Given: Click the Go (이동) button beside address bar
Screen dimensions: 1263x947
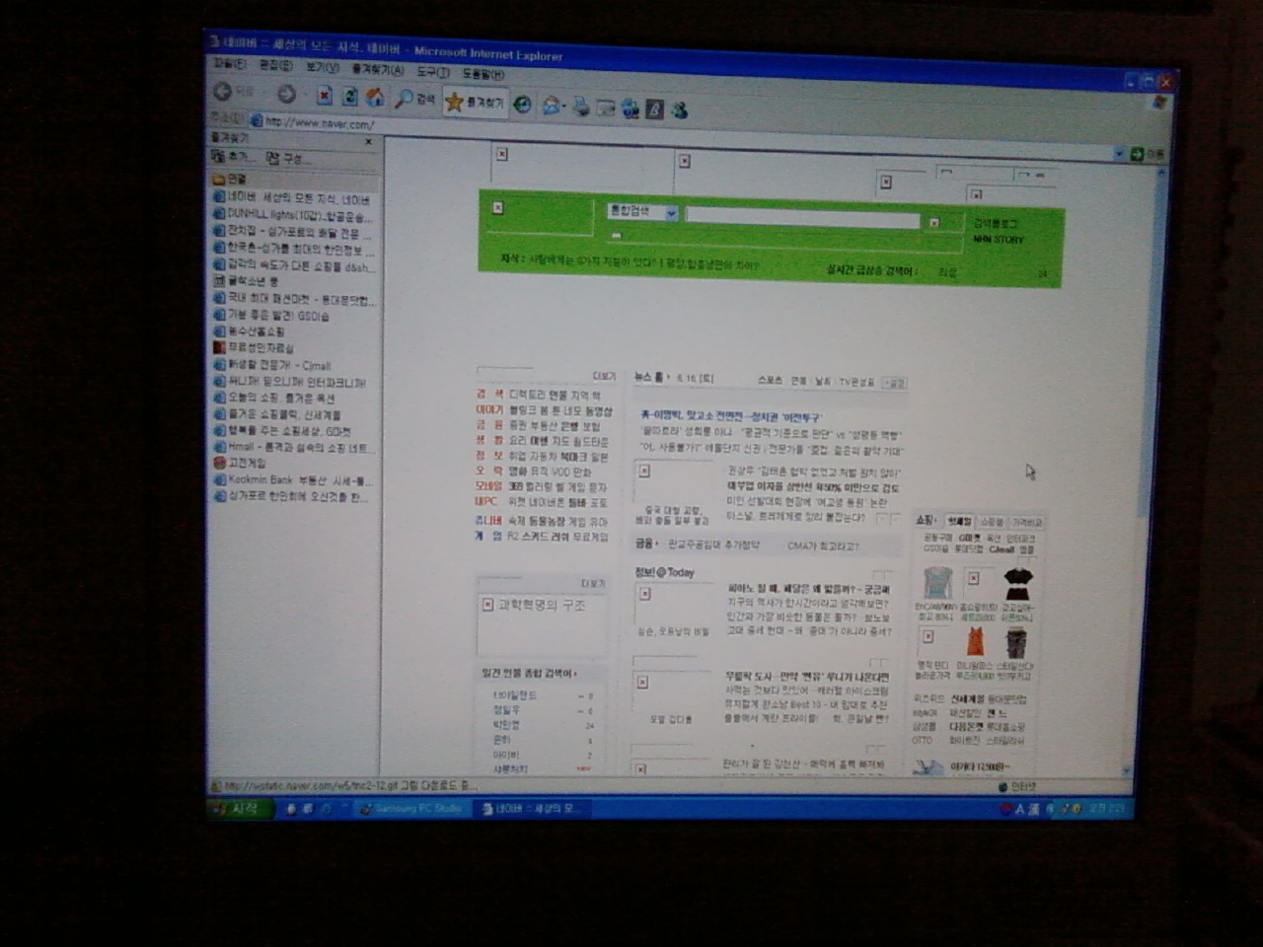Looking at the screenshot, I should (x=1148, y=155).
